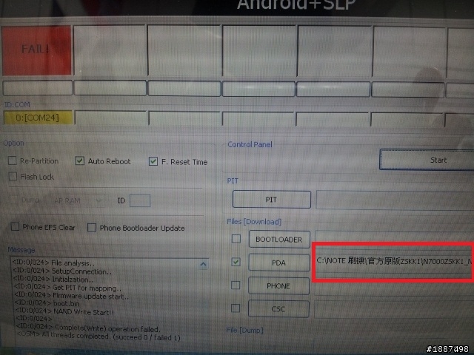The height and width of the screenshot is (355, 474).
Task: Click the red FAIL! status box
Action: click(36, 50)
